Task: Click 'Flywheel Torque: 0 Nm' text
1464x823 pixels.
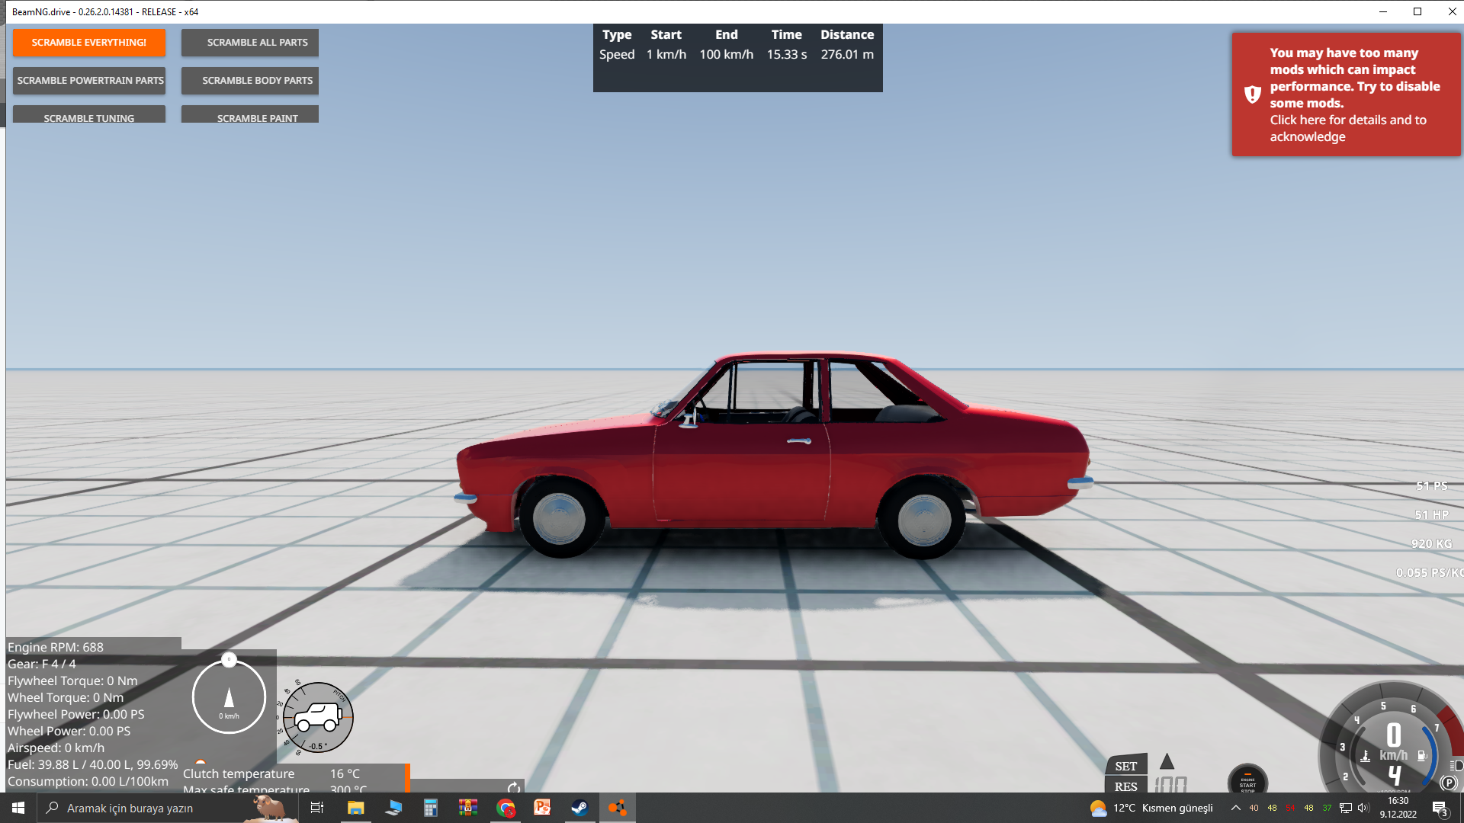Action: (72, 680)
